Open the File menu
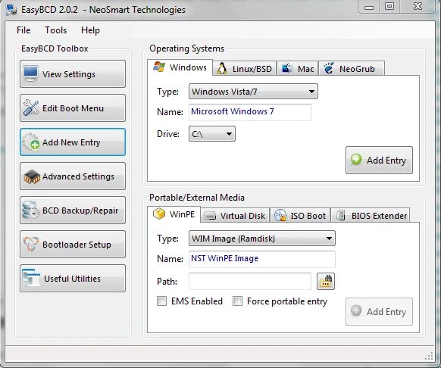The width and height of the screenshot is (441, 368). [23, 30]
